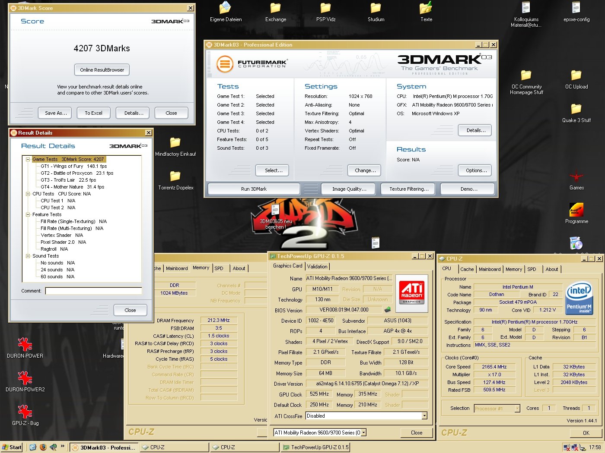
Task: Collapse the CPU Tests tree node
Action: (x=28, y=194)
